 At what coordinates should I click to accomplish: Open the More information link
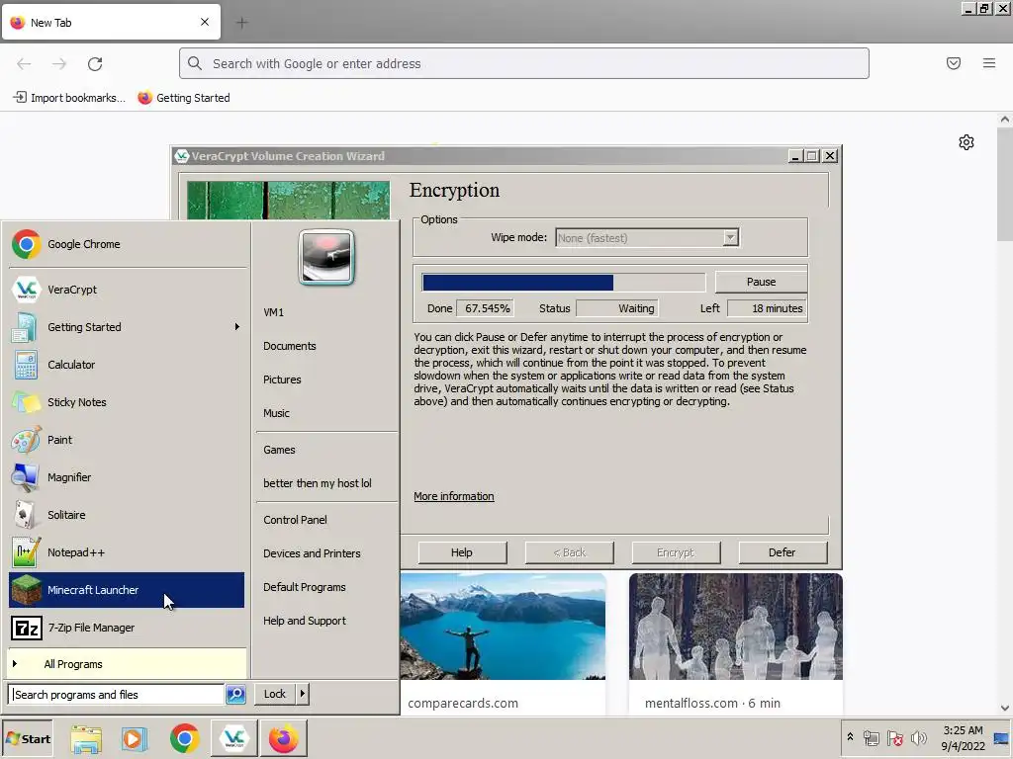pyautogui.click(x=453, y=496)
